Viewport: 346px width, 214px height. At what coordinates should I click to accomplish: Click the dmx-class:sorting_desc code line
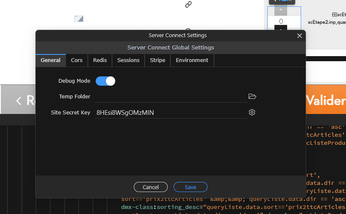point(233,207)
